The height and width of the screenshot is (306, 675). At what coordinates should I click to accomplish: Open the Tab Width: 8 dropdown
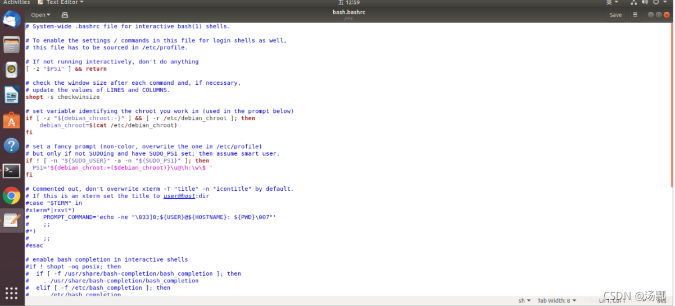coord(556,300)
